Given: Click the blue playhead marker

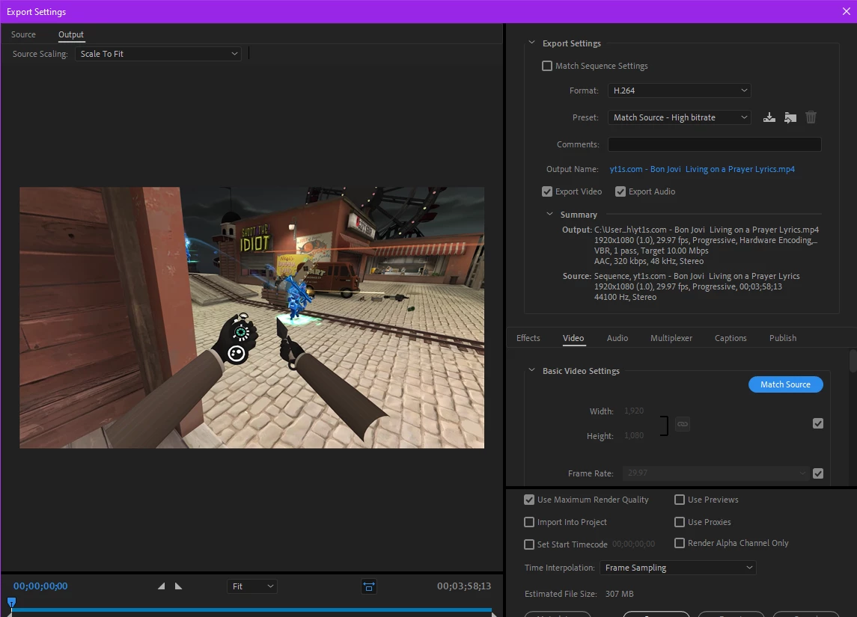Looking at the screenshot, I should [x=11, y=603].
